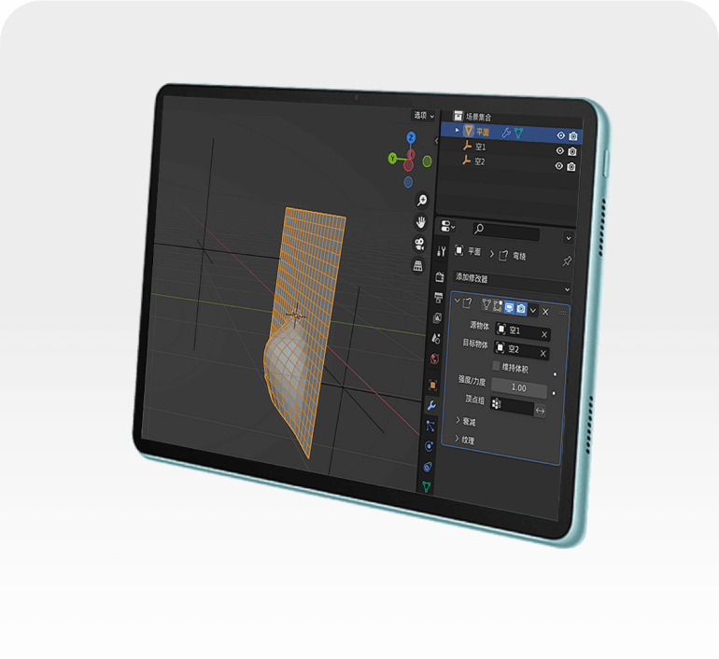This screenshot has width=719, height=659.
Task: Open the View Layer properties tab
Action: click(x=437, y=318)
